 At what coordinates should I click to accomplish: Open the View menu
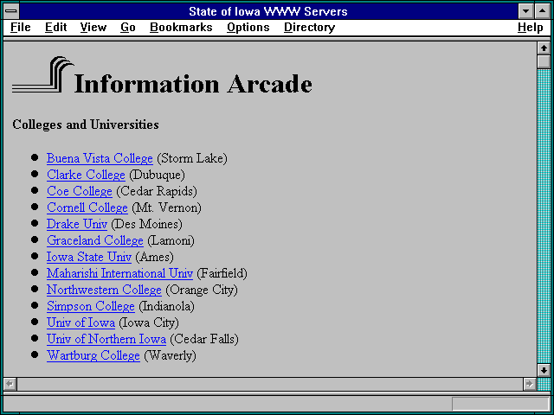click(93, 28)
